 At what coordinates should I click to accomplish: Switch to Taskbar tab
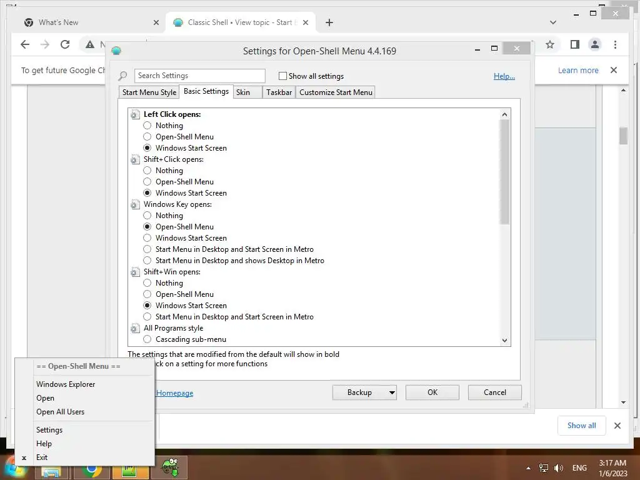(279, 92)
